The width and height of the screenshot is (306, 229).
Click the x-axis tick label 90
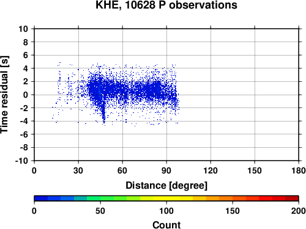[x=166, y=170]
